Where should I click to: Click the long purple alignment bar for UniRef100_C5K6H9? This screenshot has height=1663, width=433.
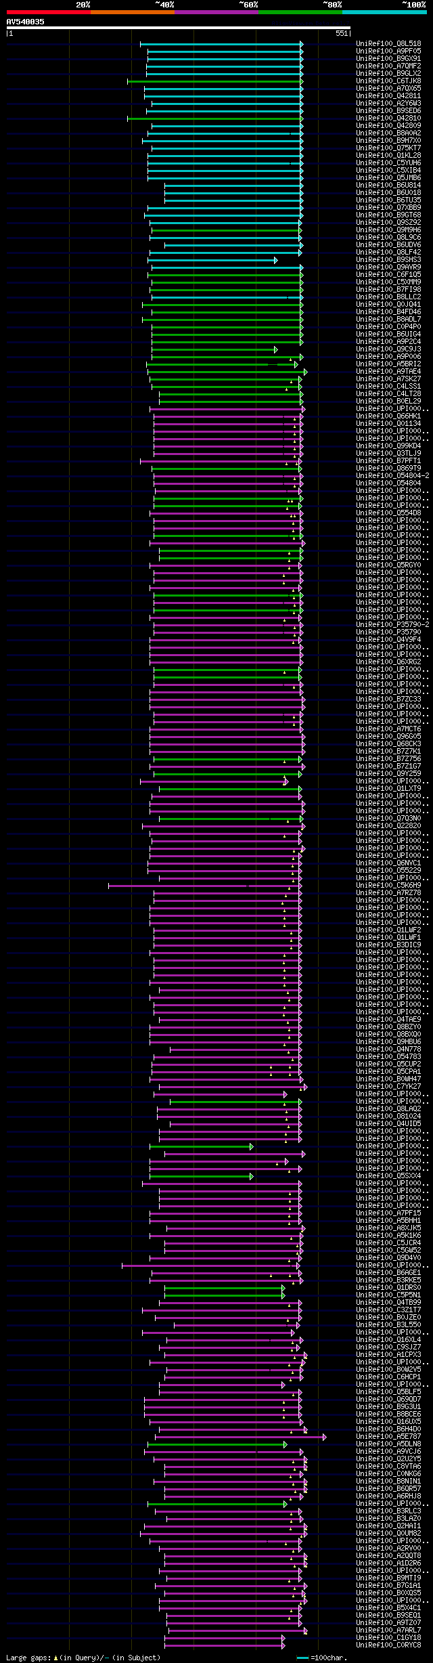tap(204, 886)
